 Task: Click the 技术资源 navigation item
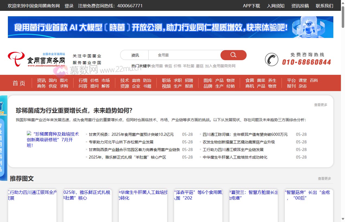click(x=124, y=83)
